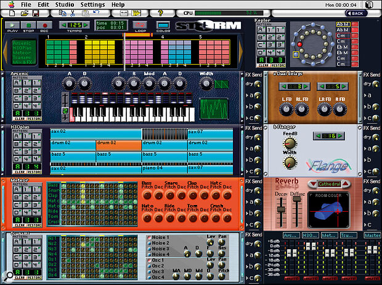Toggle the red button beside red-outlined Cm
Screen dimensions: 382x285
pyautogui.click(x=355, y=36)
